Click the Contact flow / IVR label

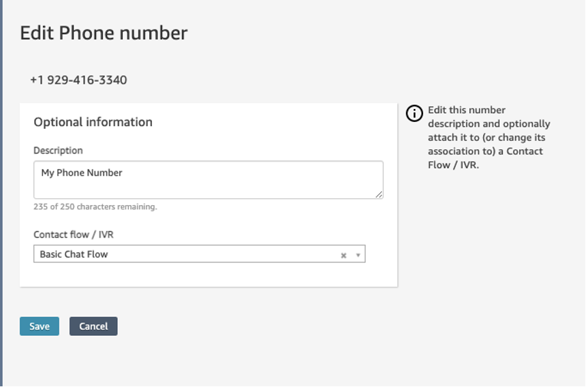coord(74,234)
